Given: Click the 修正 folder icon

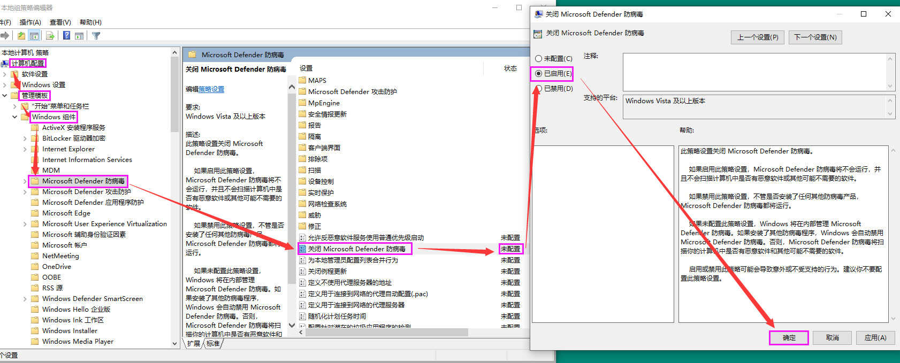Looking at the screenshot, I should (303, 226).
